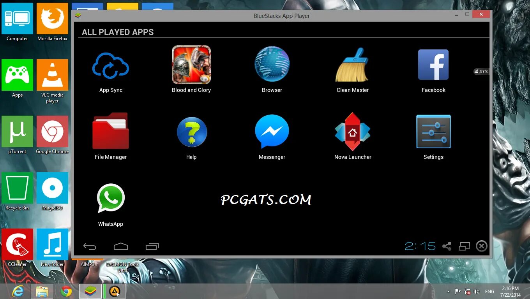Toggle BlueStacks full screen icon
The image size is (530, 299).
pyautogui.click(x=465, y=246)
